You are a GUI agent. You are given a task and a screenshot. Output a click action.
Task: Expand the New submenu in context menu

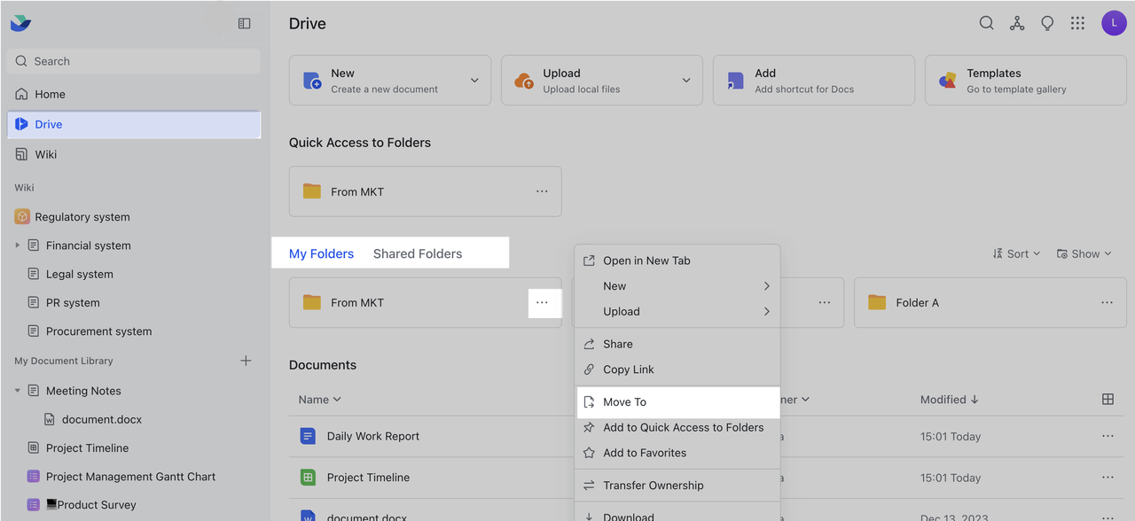pos(766,286)
